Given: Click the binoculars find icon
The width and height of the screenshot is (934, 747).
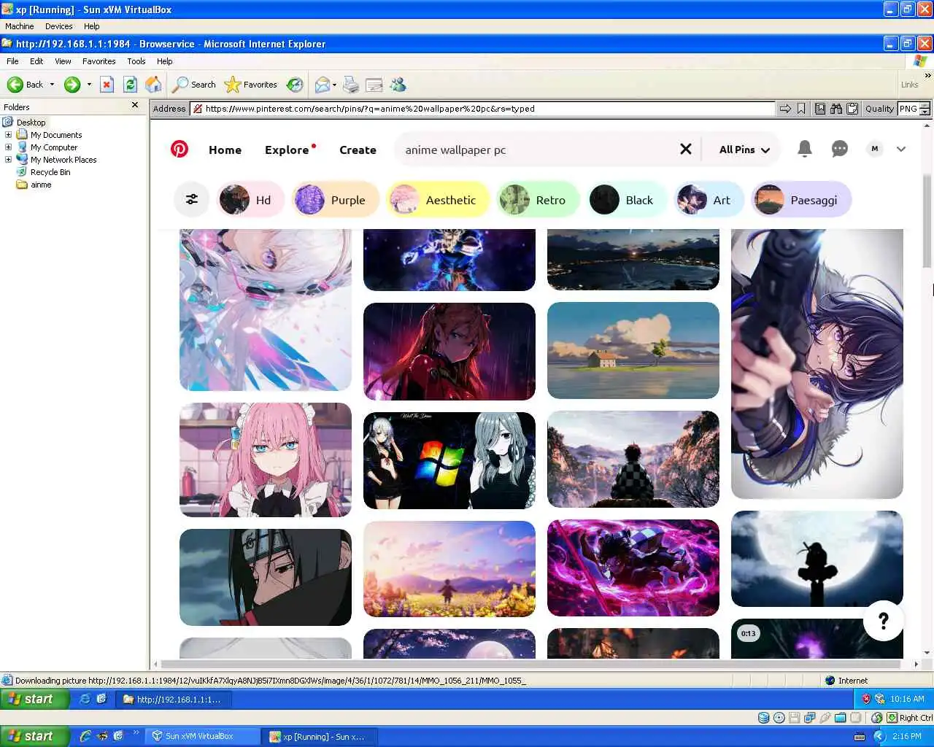Looking at the screenshot, I should click(836, 109).
